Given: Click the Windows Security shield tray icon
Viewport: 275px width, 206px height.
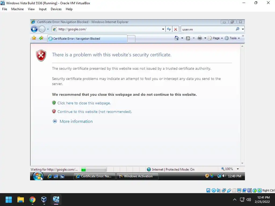Looking at the screenshot, I should click(x=207, y=176).
